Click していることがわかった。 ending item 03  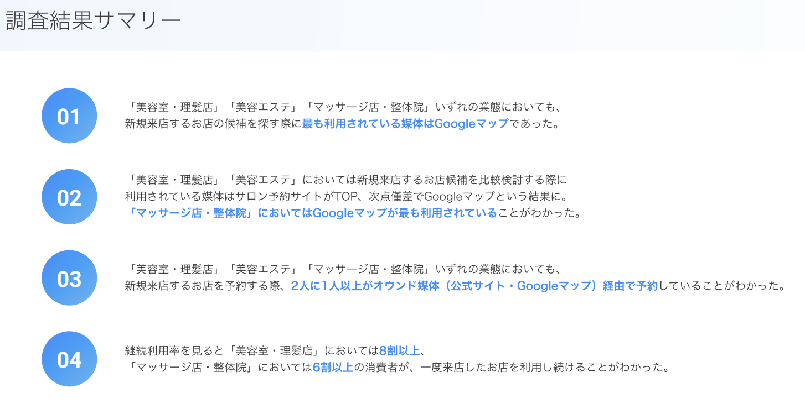(x=721, y=286)
